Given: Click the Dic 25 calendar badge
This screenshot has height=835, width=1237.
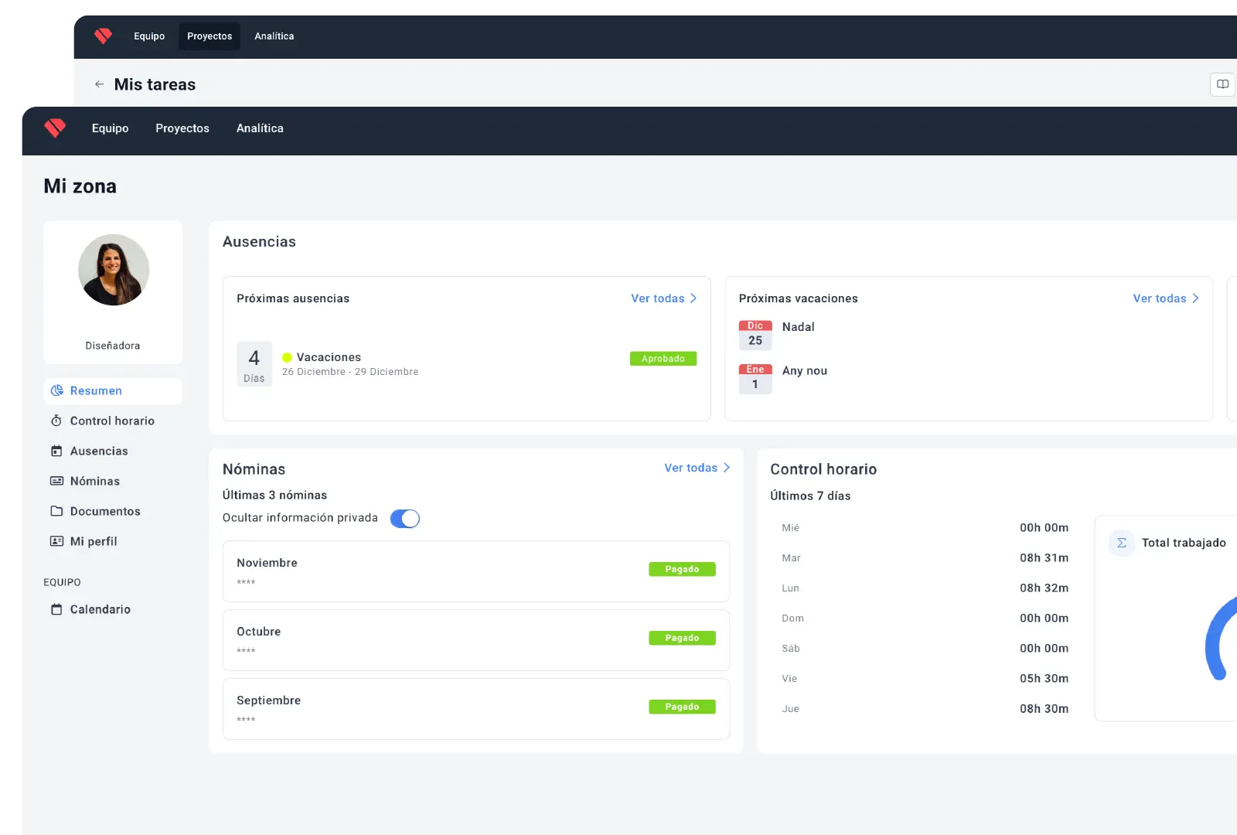Looking at the screenshot, I should point(755,335).
